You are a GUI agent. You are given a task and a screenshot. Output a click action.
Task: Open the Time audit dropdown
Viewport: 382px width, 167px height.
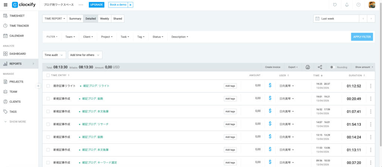click(x=54, y=55)
